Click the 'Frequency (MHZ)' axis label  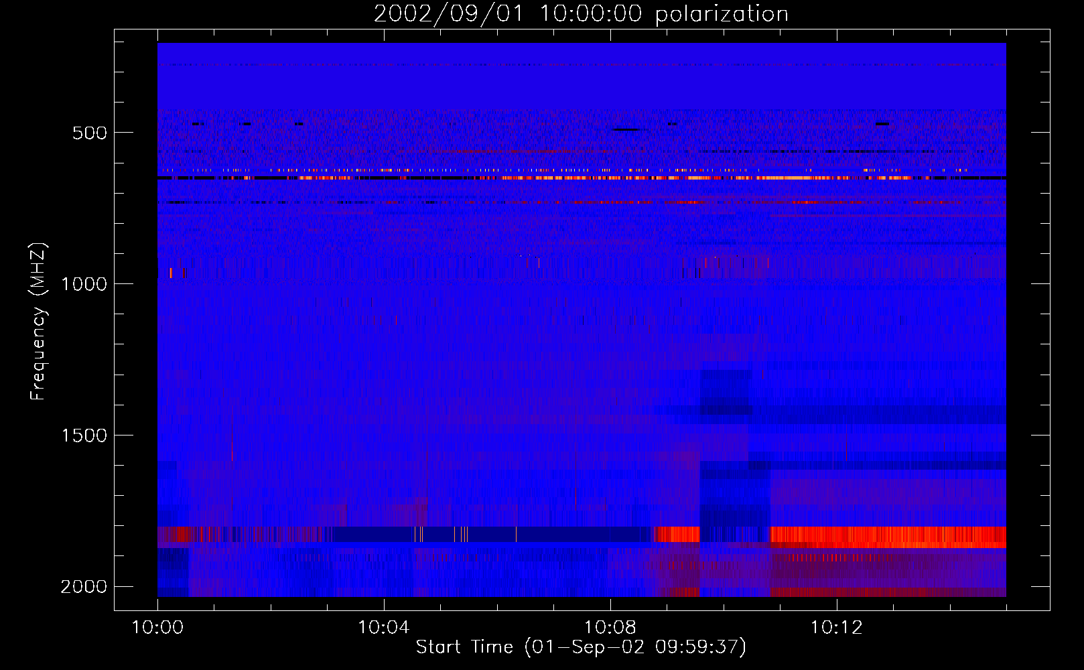[38, 322]
